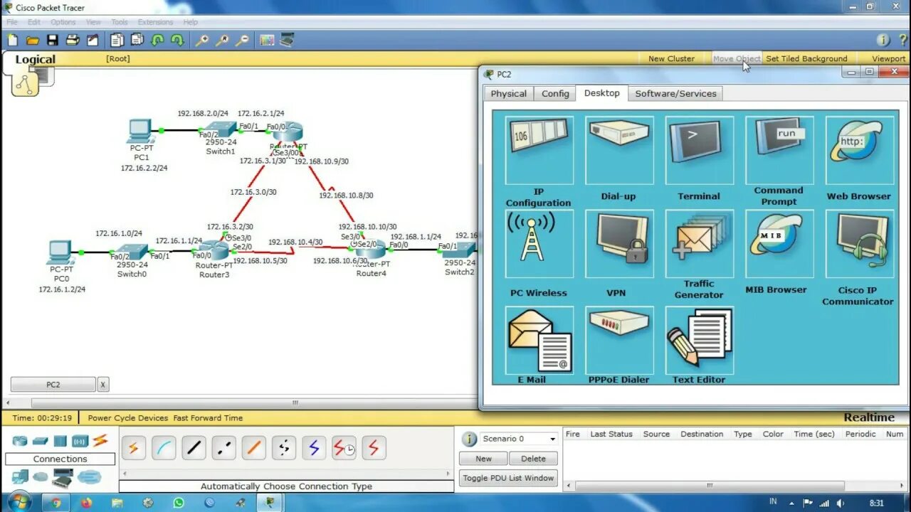Open the Drawing Palette icon
This screenshot has height=512, width=911.
pos(267,40)
